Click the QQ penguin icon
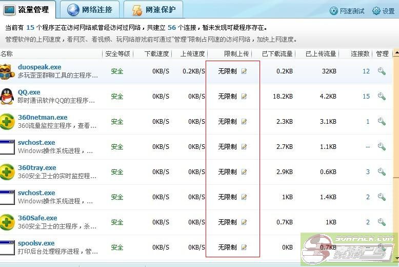This screenshot has height=267, width=399. (7, 96)
